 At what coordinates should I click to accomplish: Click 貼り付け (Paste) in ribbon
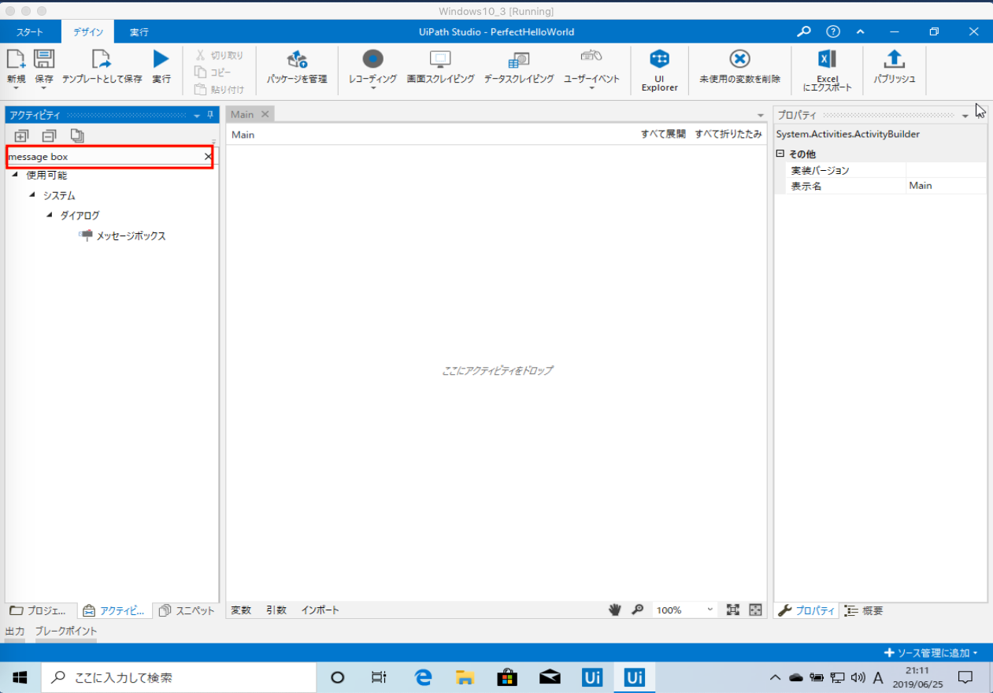tap(219, 89)
